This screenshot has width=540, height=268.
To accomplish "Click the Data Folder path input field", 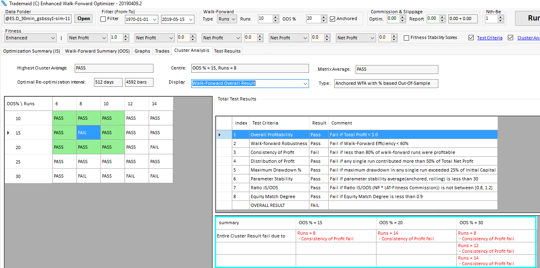I will click(x=38, y=18).
